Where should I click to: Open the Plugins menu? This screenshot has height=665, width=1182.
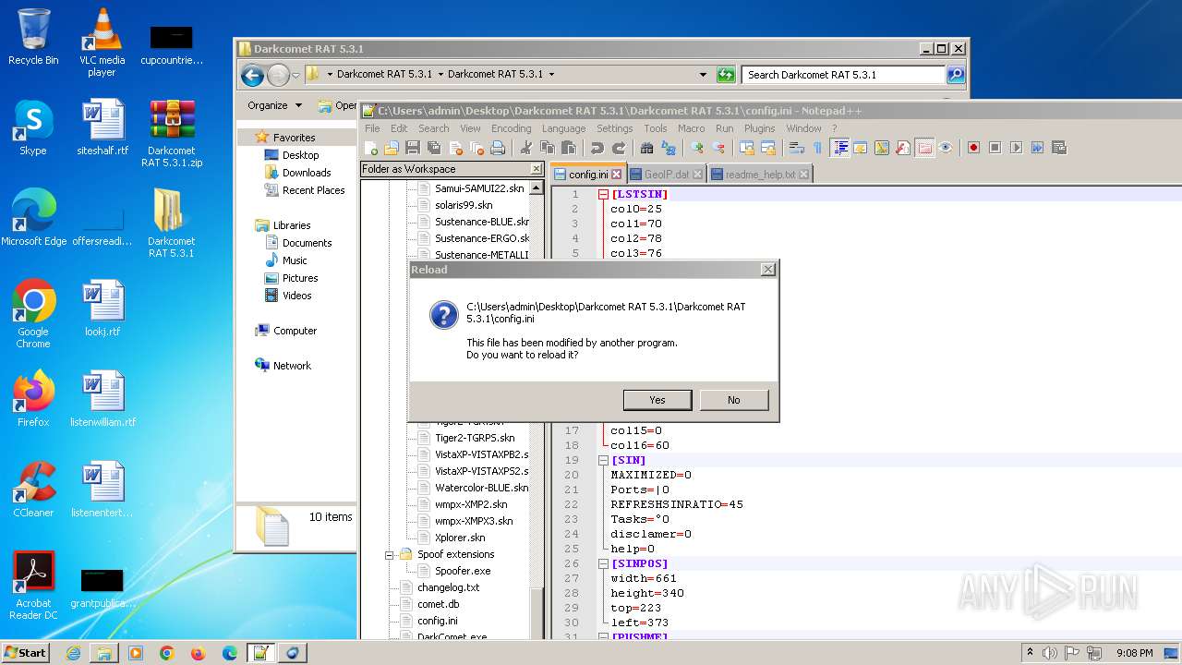(x=759, y=128)
